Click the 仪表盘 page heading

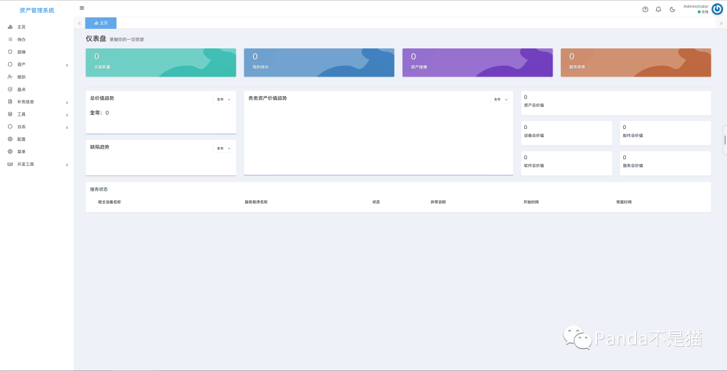tap(96, 38)
